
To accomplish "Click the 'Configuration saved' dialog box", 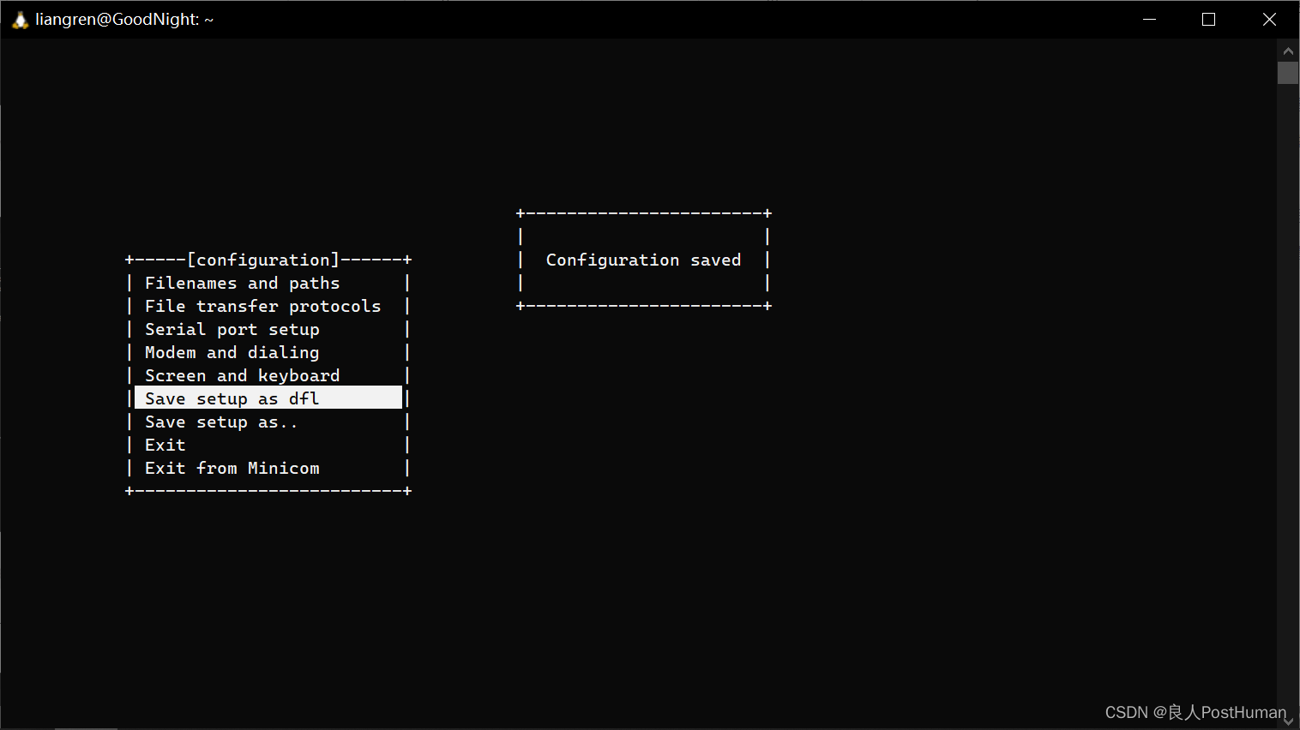I will [x=643, y=259].
